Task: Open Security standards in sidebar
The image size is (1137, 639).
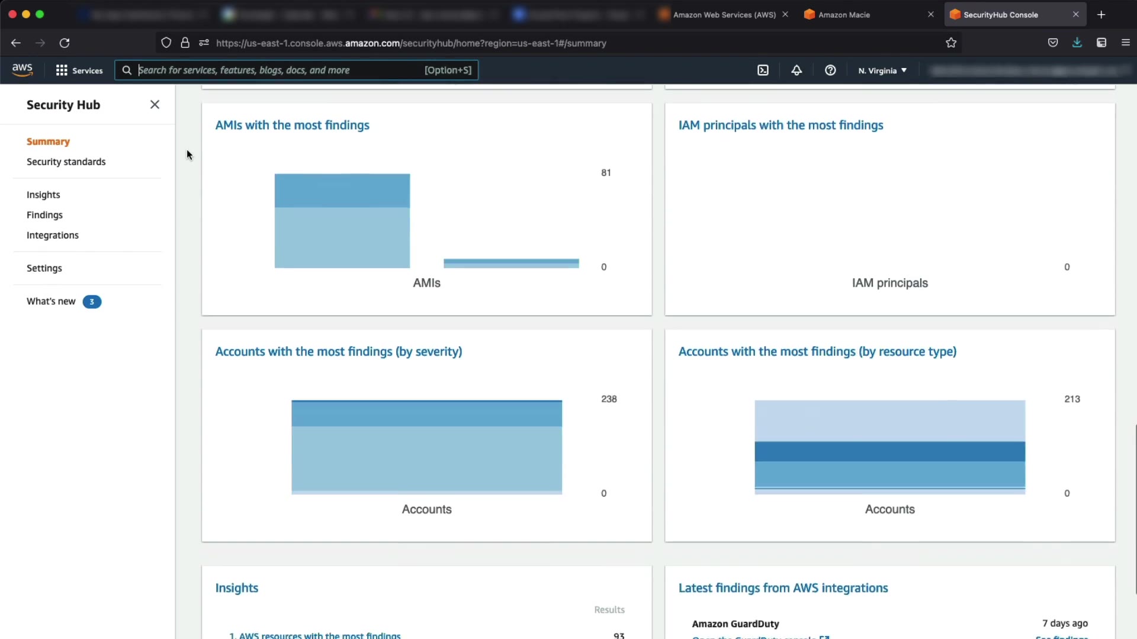Action: click(x=66, y=162)
